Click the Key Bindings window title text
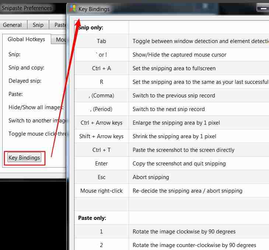 click(94, 9)
